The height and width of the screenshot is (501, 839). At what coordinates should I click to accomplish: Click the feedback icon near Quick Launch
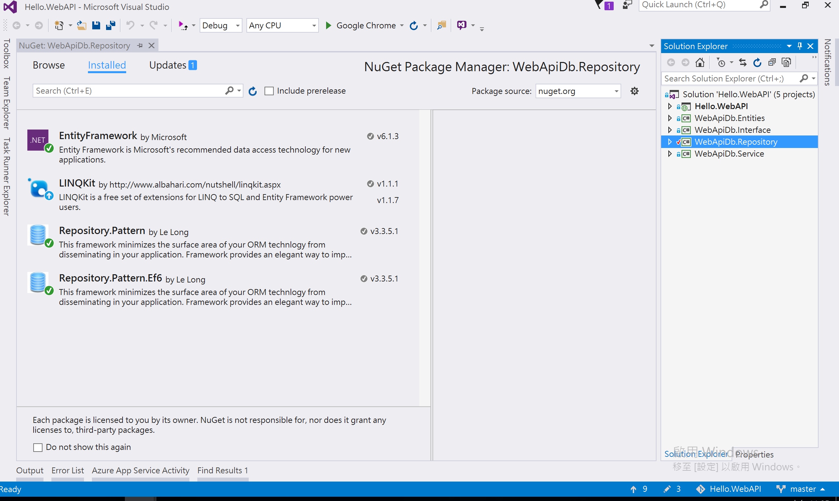click(x=627, y=5)
